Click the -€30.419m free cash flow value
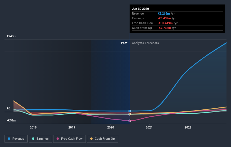Image resolution: width=231 pixels, height=147 pixels. pyautogui.click(x=165, y=23)
